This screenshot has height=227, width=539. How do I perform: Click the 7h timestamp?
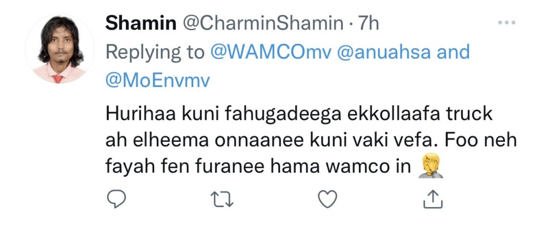click(368, 23)
